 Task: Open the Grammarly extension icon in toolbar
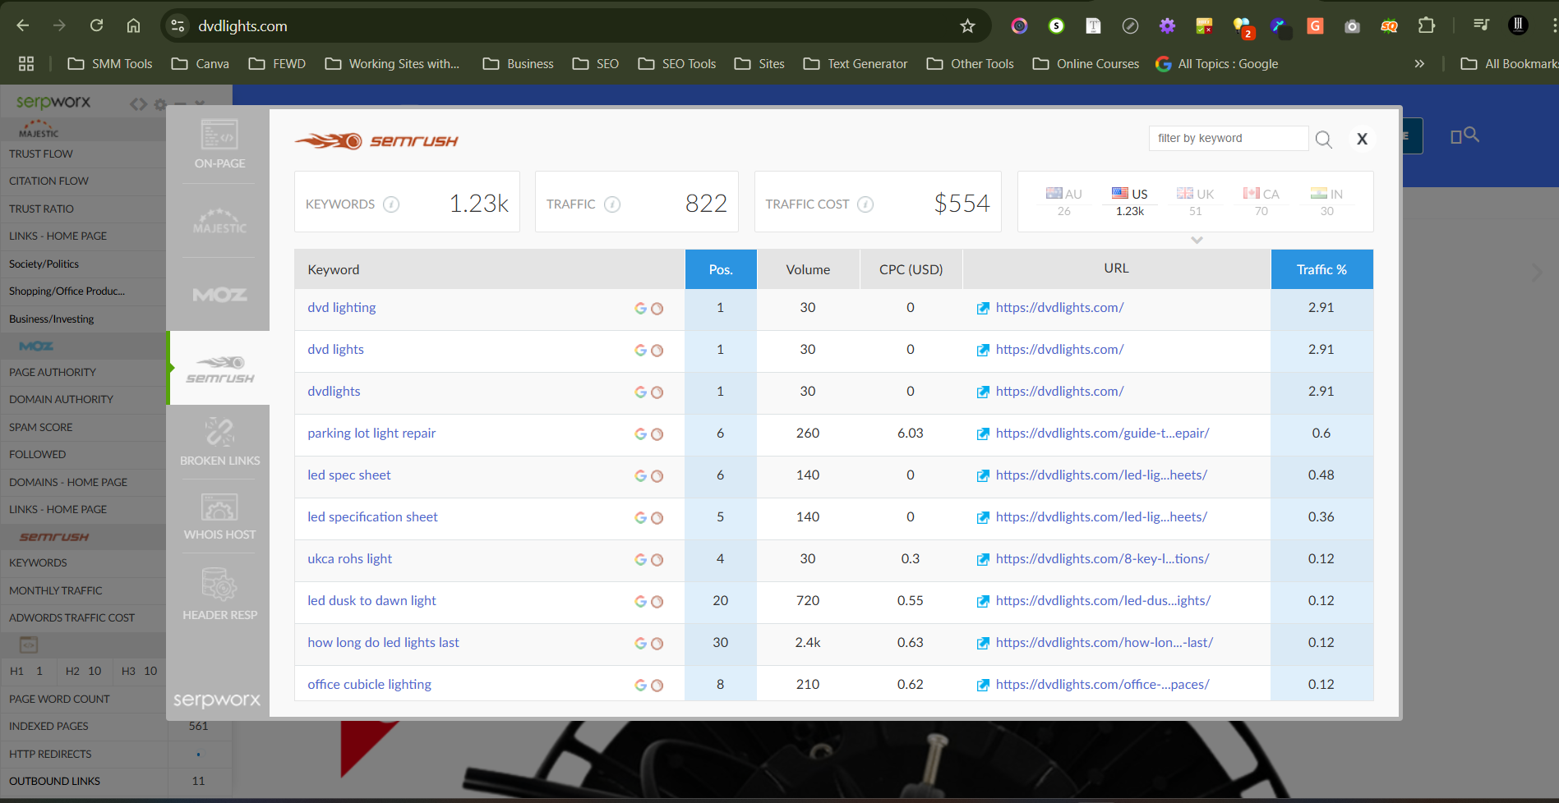pyautogui.click(x=1315, y=26)
